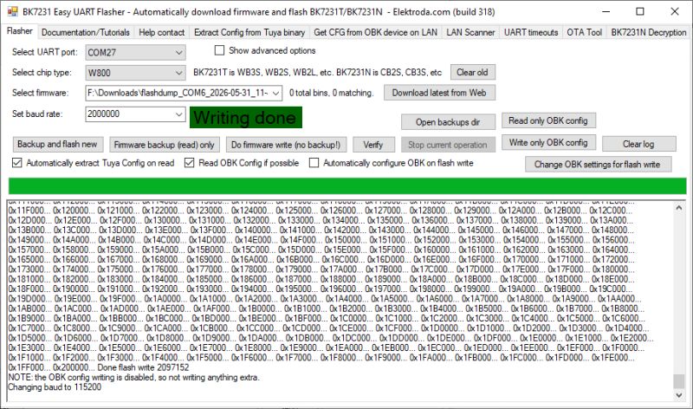The width and height of the screenshot is (693, 409).
Task: Minimize the flasher window
Action: tap(606, 12)
